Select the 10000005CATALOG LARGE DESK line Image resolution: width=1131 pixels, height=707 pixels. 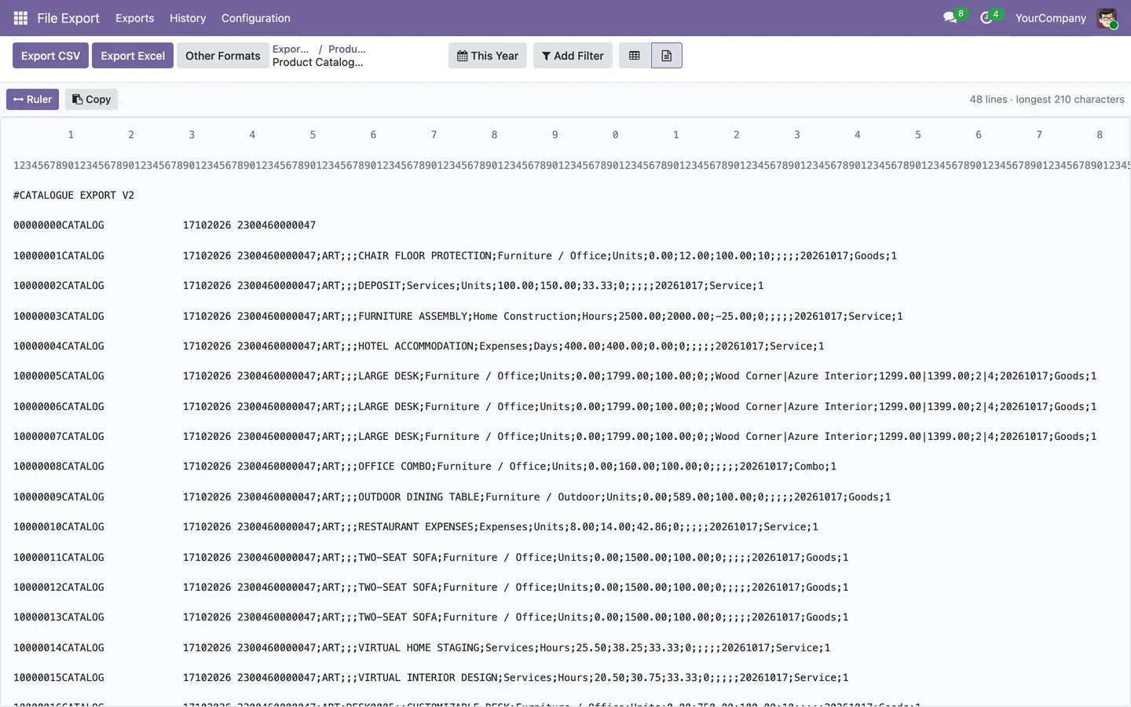point(555,375)
